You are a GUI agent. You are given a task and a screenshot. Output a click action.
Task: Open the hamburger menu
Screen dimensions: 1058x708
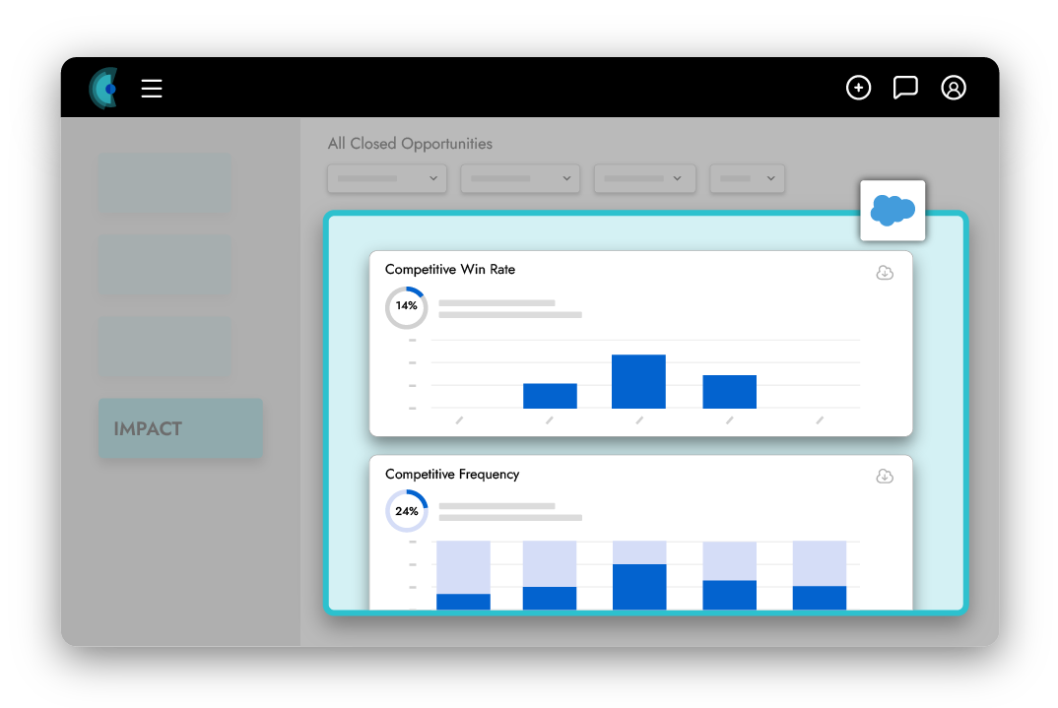pos(151,89)
